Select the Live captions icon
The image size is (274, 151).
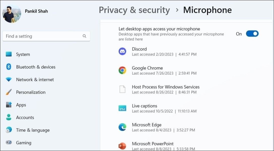click(x=122, y=108)
